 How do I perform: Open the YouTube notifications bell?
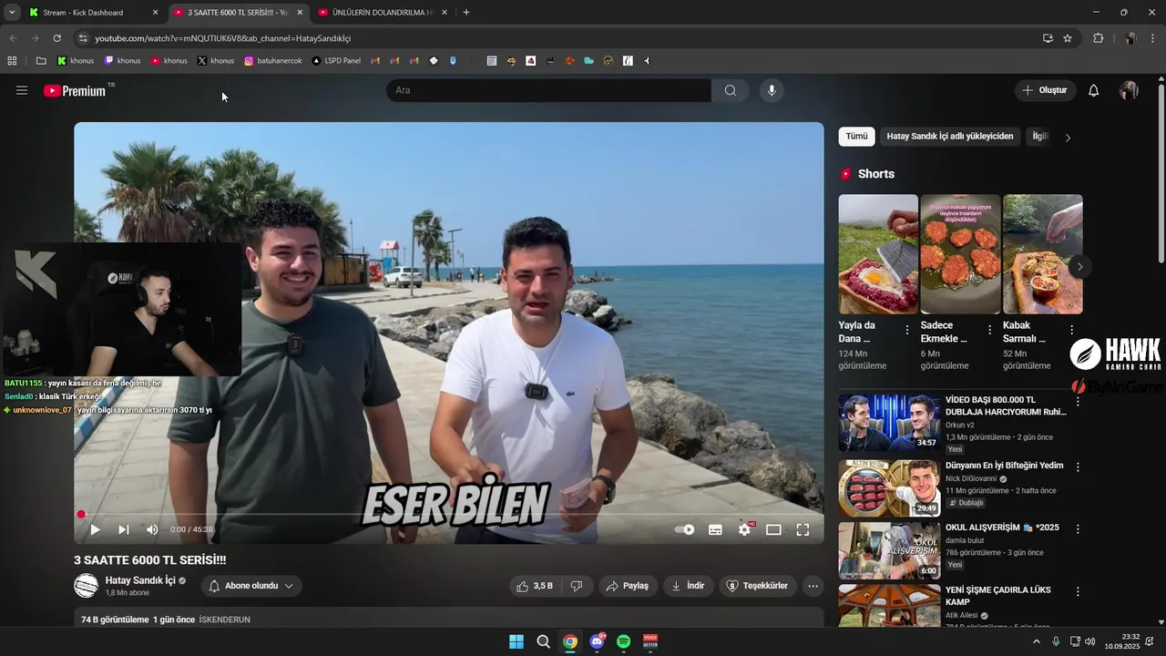click(x=1094, y=90)
